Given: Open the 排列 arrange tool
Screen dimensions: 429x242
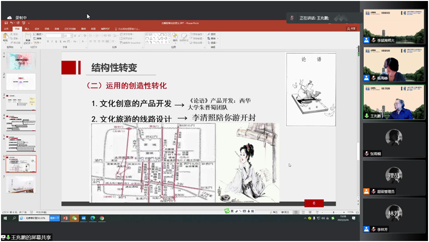Looking at the screenshot, I should point(175,38).
